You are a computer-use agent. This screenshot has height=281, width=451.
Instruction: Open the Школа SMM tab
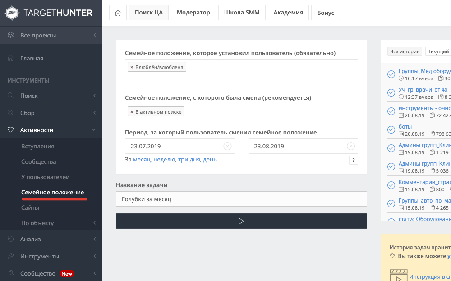[x=242, y=13]
